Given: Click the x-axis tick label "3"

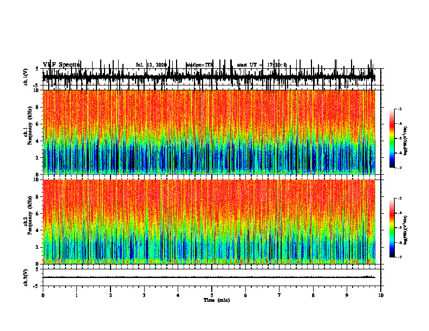Looking at the screenshot, I should click(144, 295).
